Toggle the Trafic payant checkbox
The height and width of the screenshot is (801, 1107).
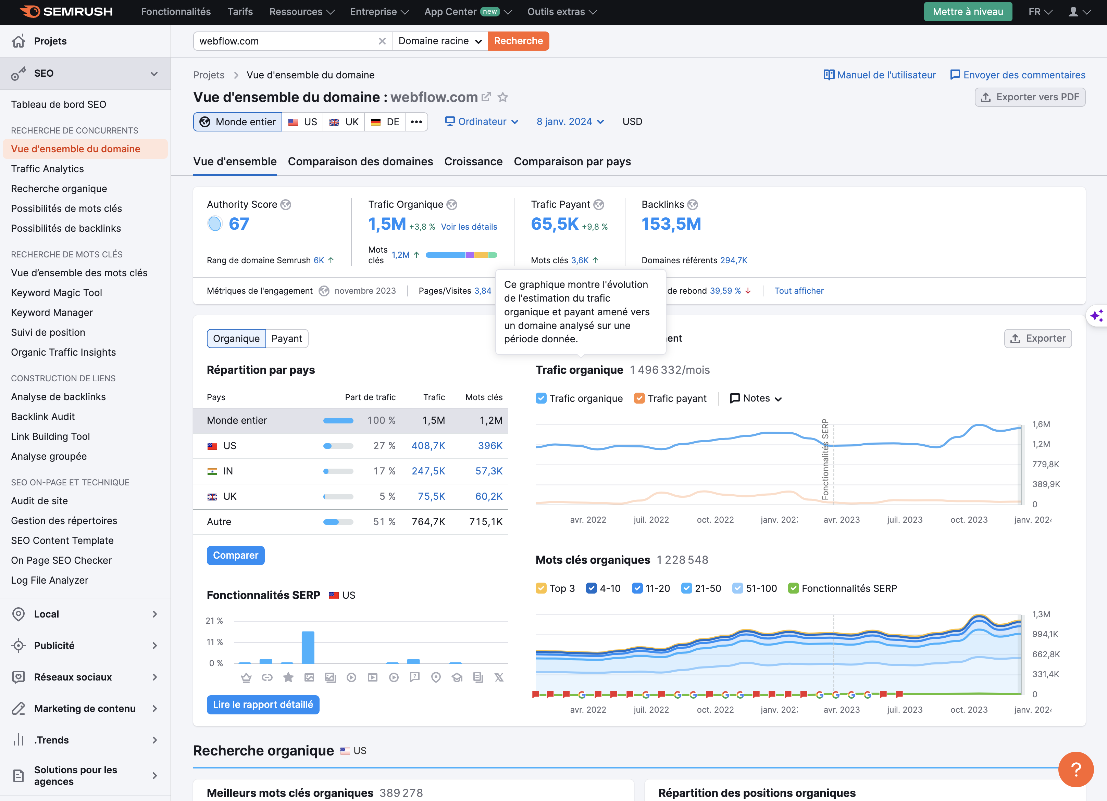tap(639, 398)
